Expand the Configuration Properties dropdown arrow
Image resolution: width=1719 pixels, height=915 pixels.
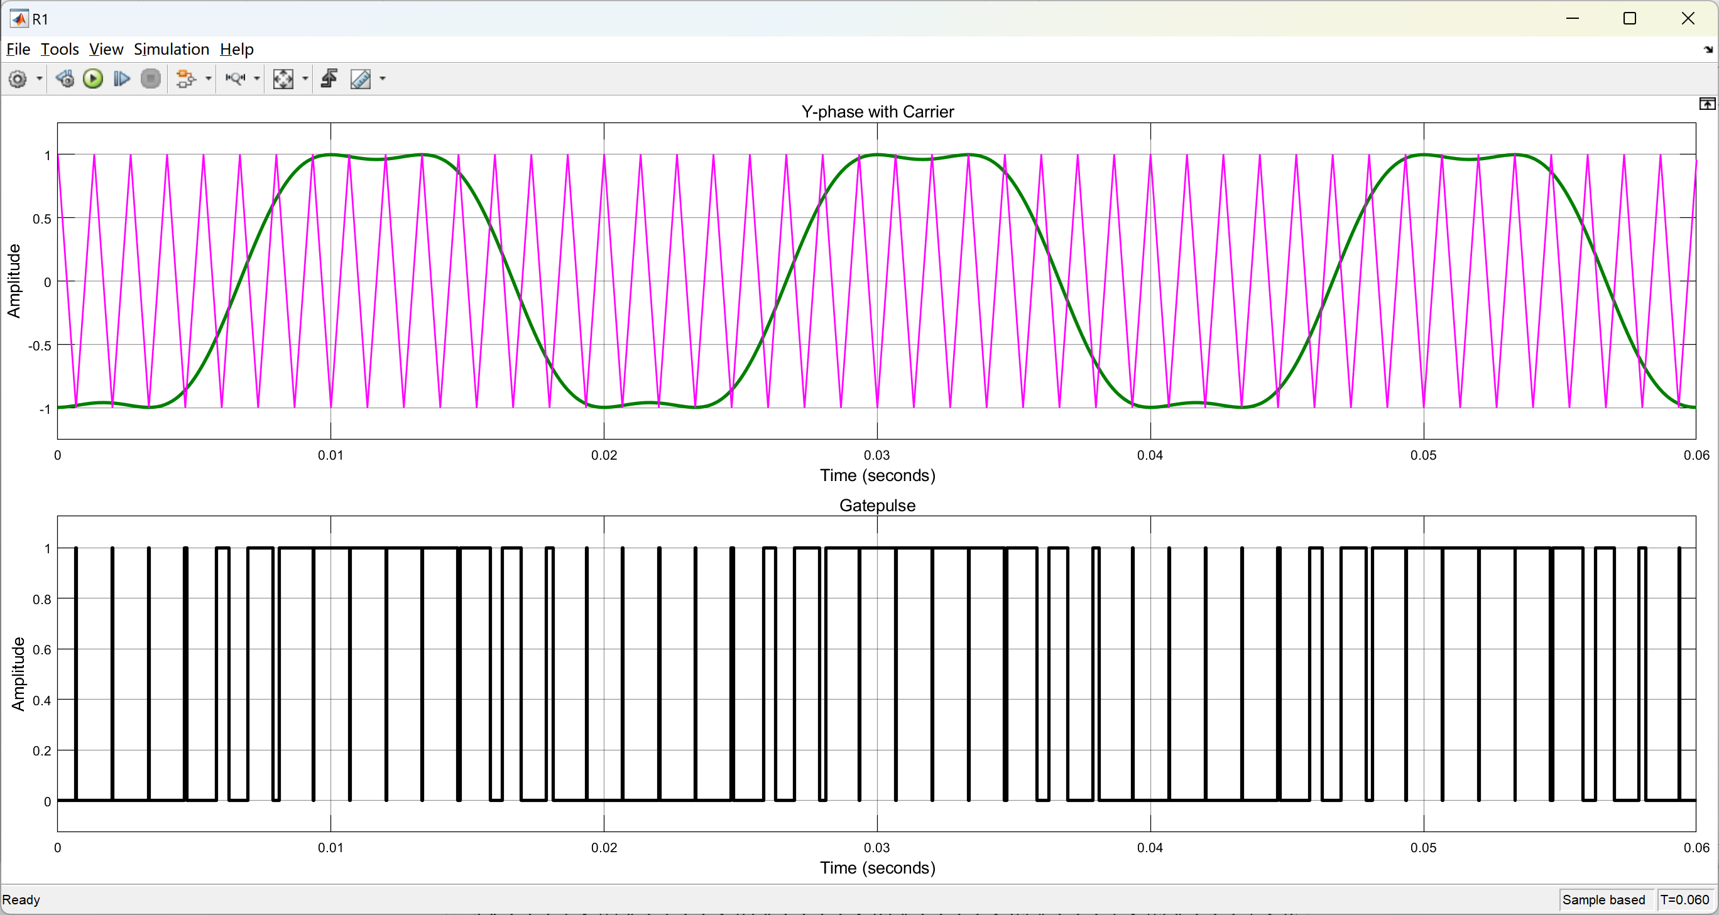(x=40, y=79)
